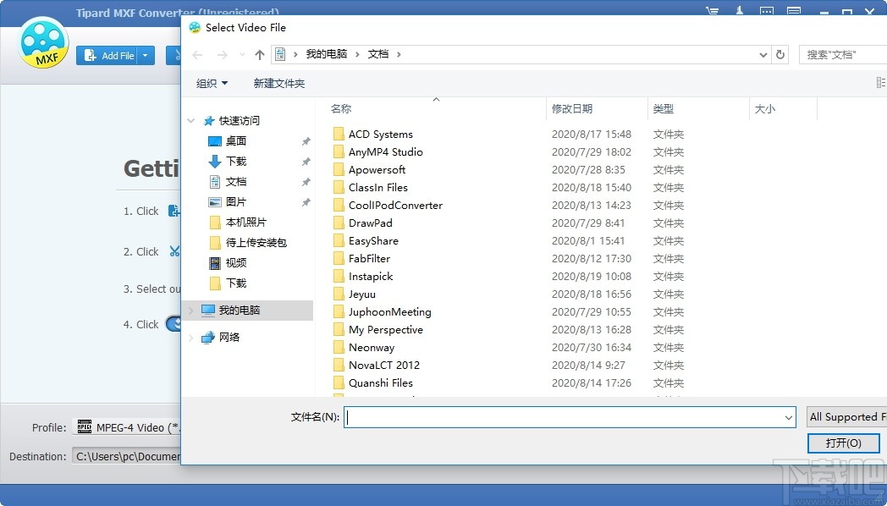This screenshot has width=887, height=506.
Task: Select the first 下载 with the pin
Action: [x=236, y=161]
